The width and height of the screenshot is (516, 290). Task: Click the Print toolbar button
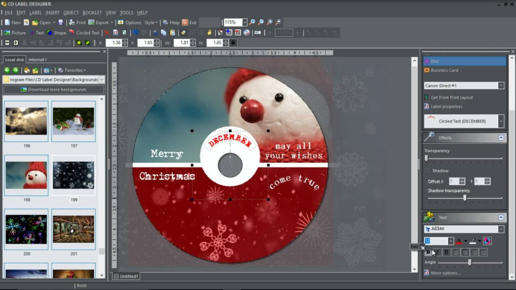(x=77, y=23)
